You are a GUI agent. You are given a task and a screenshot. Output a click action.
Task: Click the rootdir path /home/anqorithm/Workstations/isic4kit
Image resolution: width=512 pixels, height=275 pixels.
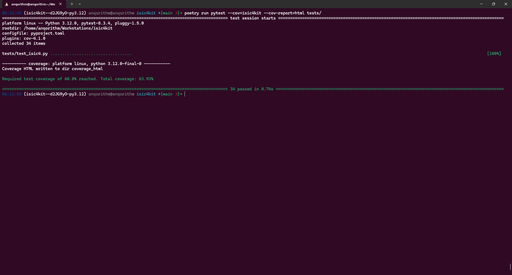pos(68,28)
